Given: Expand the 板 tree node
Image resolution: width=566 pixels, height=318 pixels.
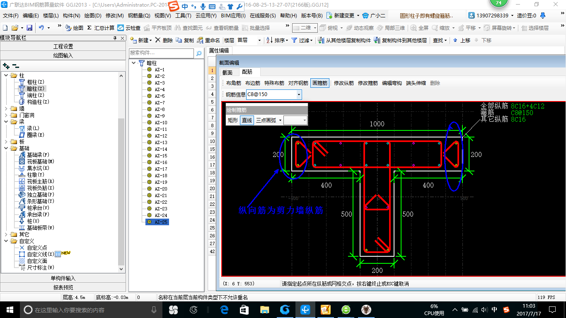Looking at the screenshot, I should [x=6, y=142].
